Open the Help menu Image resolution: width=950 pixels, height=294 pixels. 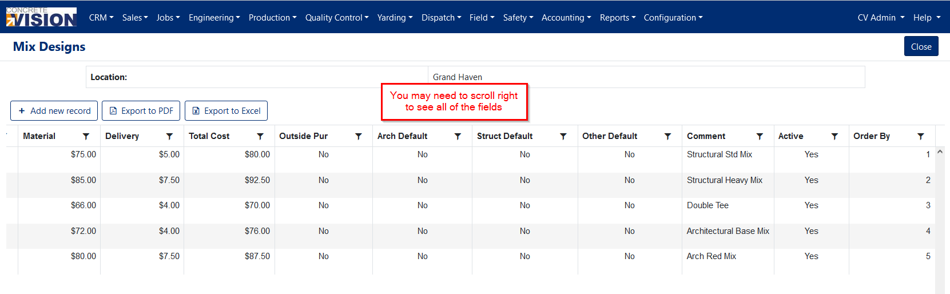coord(927,18)
